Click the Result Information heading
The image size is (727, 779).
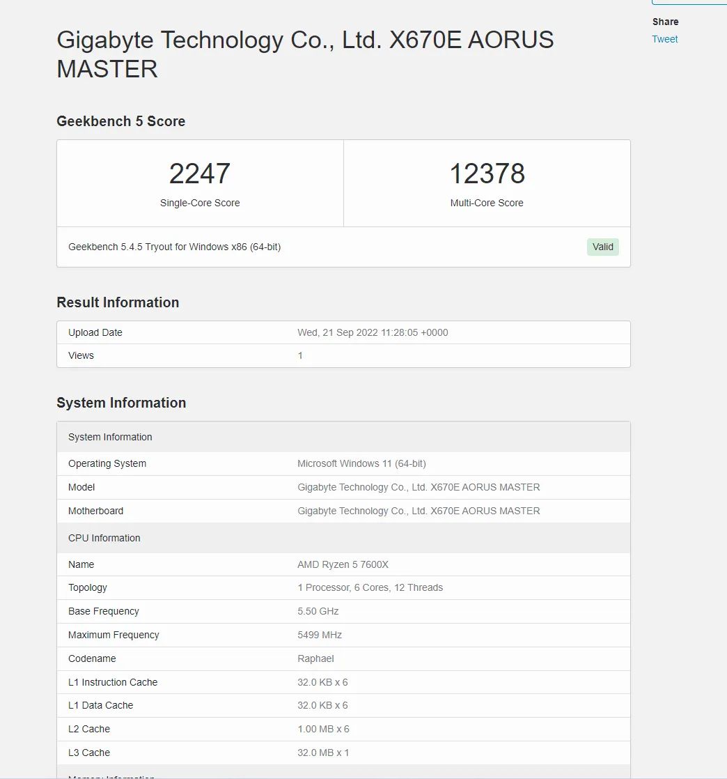(x=118, y=302)
